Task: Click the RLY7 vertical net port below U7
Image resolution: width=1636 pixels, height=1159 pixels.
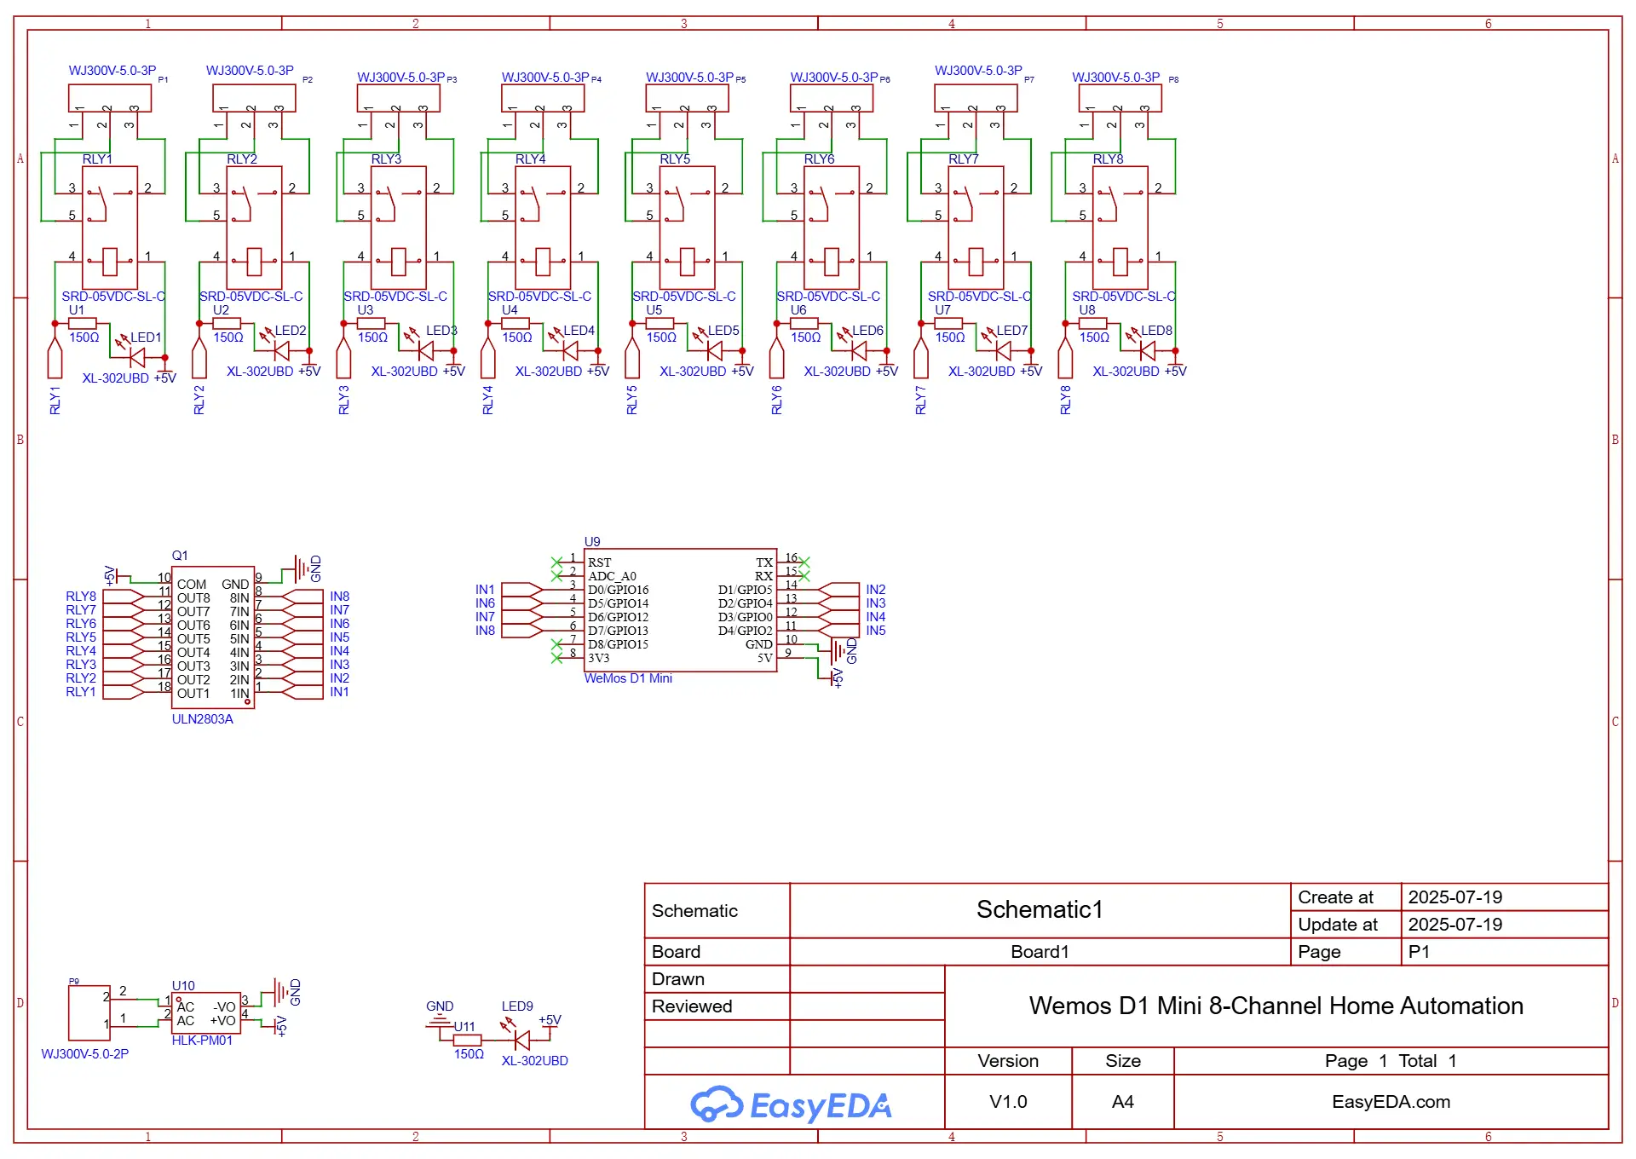Action: tap(921, 357)
